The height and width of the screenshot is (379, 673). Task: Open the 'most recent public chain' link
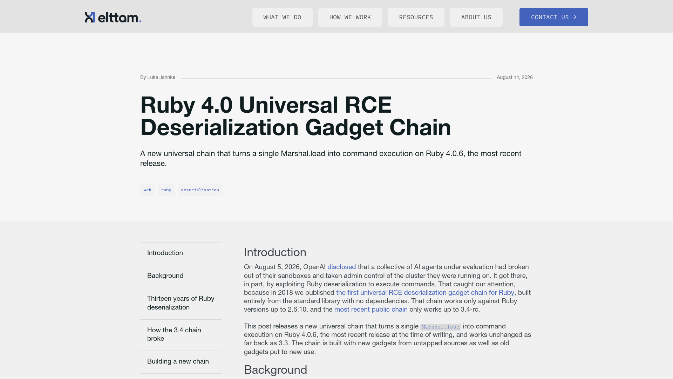point(371,310)
